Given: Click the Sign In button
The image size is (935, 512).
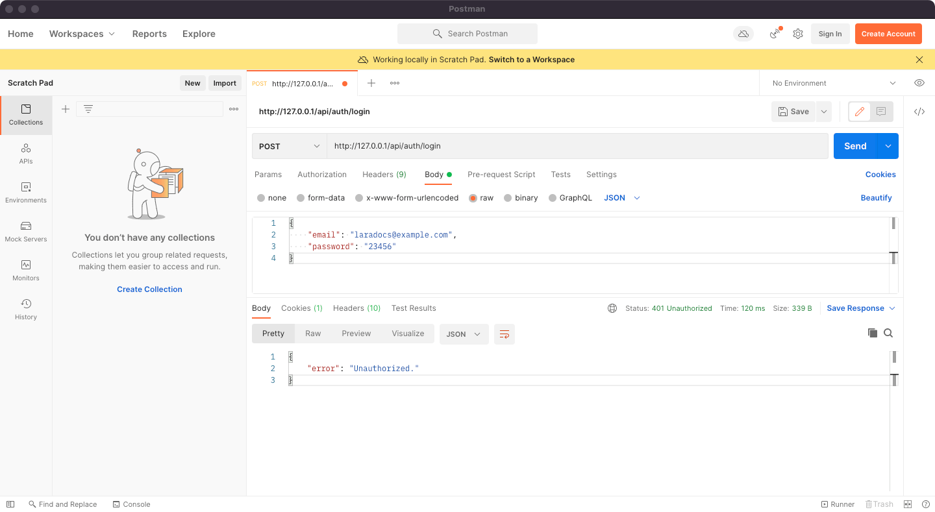Looking at the screenshot, I should click(x=830, y=34).
